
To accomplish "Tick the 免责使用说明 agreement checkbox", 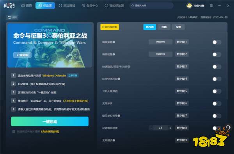I will pos(14,132).
